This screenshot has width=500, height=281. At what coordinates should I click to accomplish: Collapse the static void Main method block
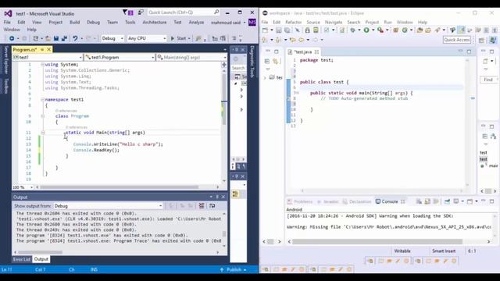pyautogui.click(x=42, y=133)
